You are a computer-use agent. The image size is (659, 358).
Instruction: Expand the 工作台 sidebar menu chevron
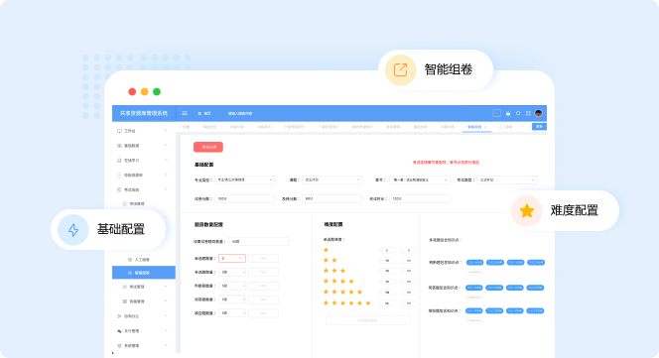166,131
